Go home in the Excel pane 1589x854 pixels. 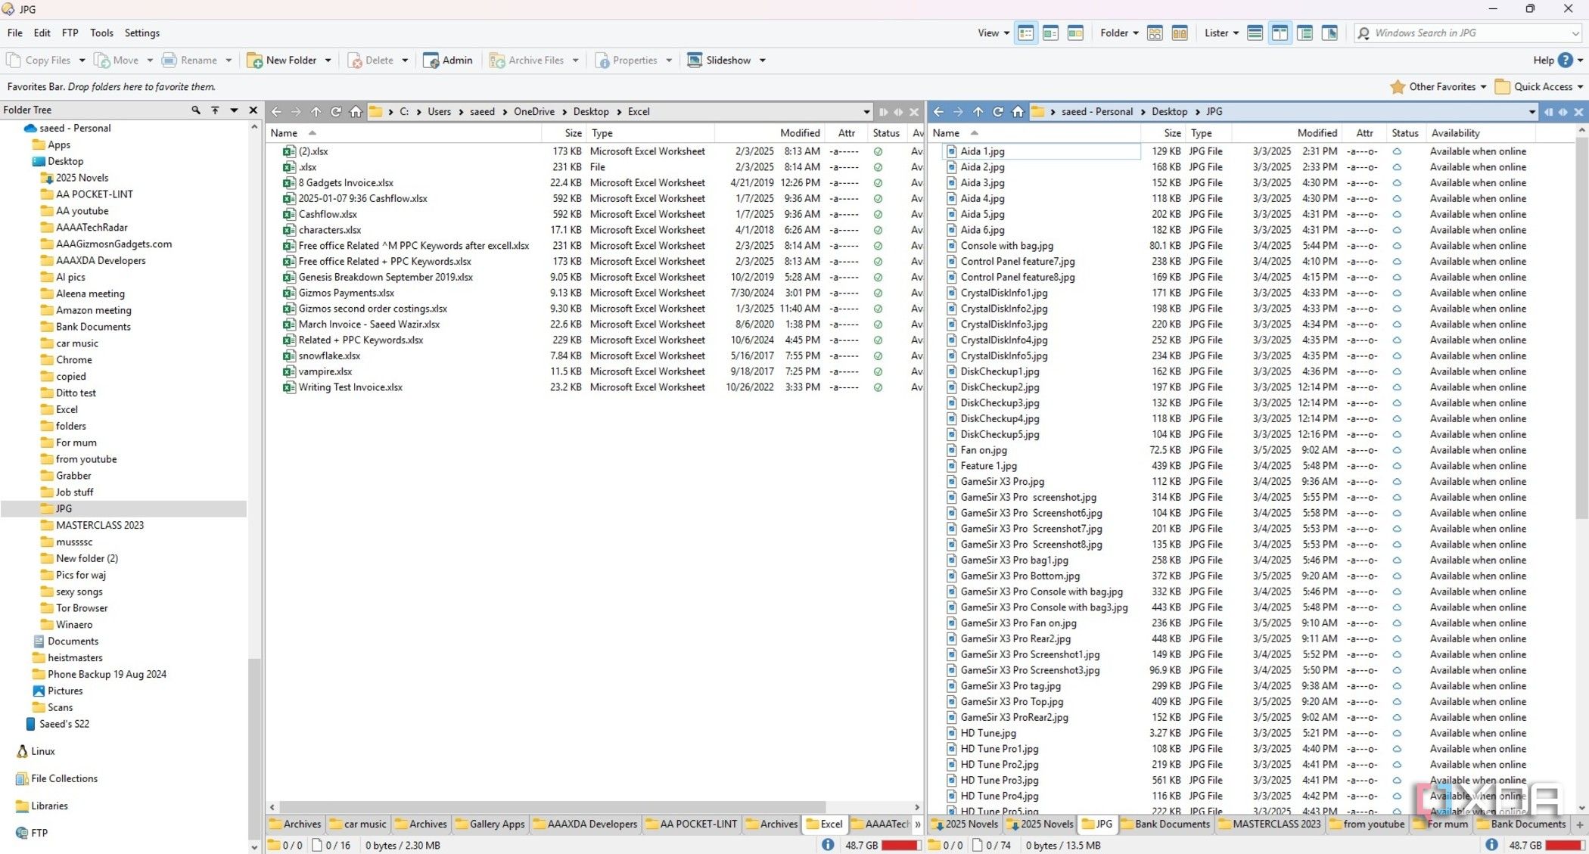[x=356, y=112]
